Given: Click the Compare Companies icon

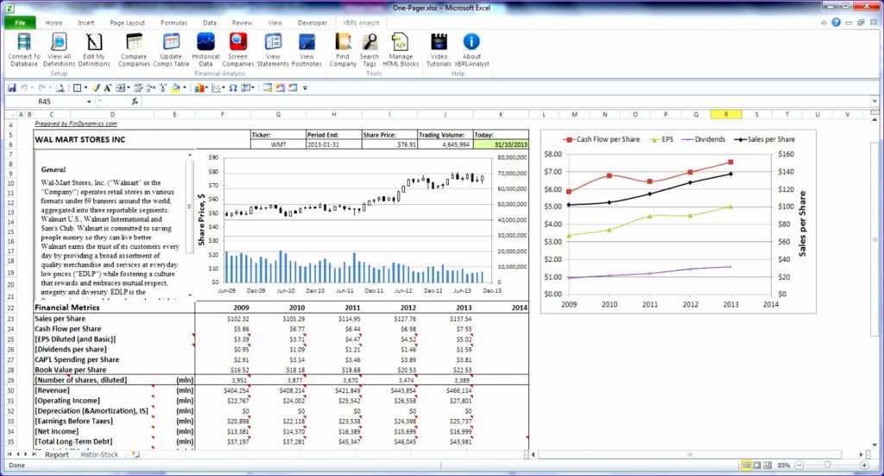Looking at the screenshot, I should [x=134, y=42].
